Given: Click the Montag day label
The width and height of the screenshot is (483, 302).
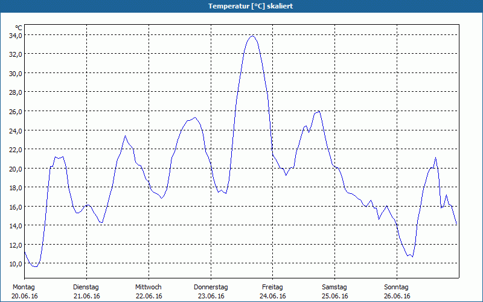Looking at the screenshot, I should pyautogui.click(x=24, y=288).
